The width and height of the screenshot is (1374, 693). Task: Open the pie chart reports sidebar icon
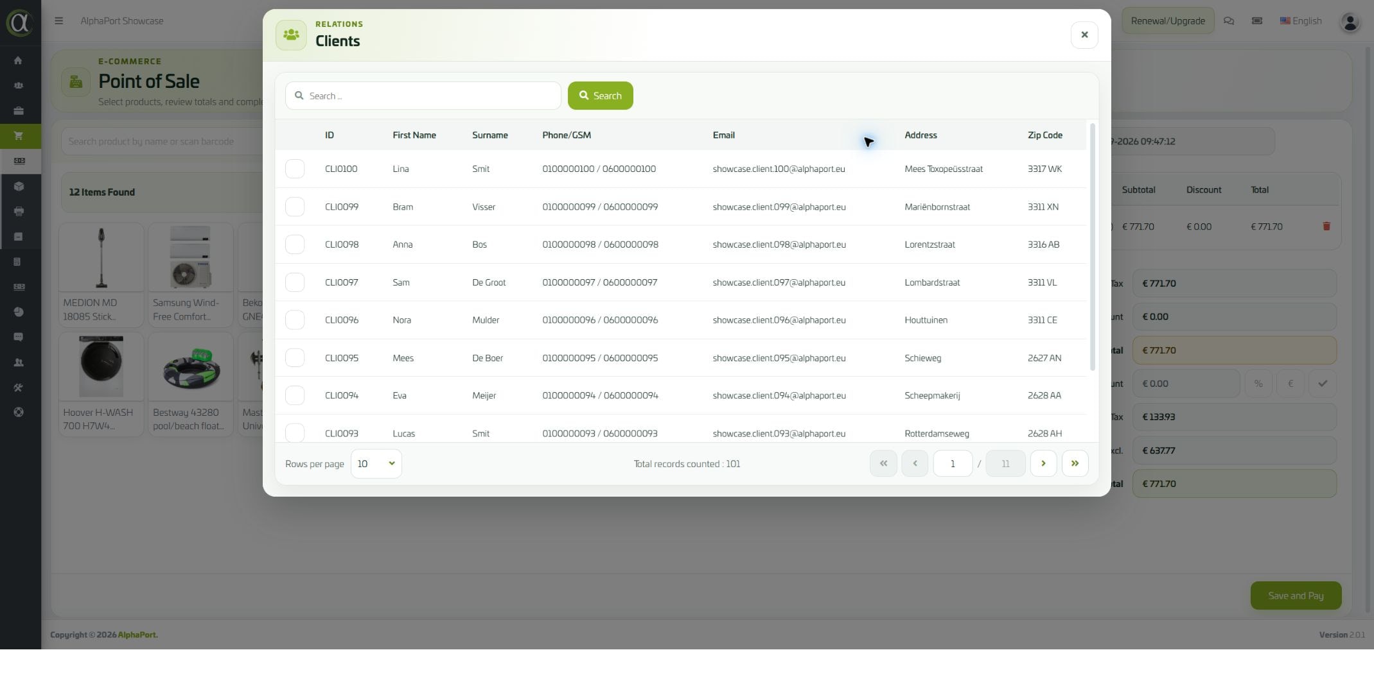point(18,312)
